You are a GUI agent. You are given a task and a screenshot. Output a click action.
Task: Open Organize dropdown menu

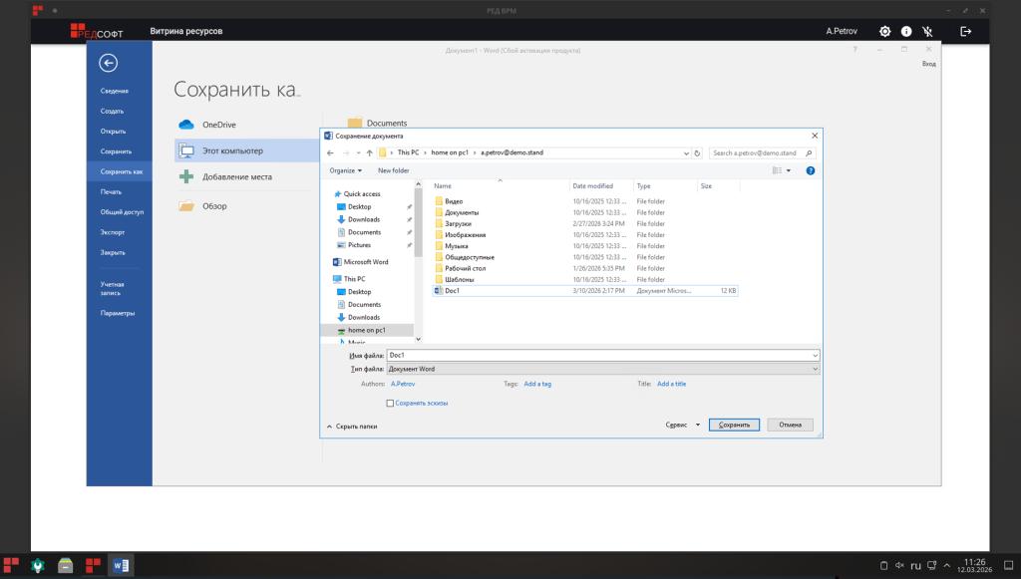point(345,170)
